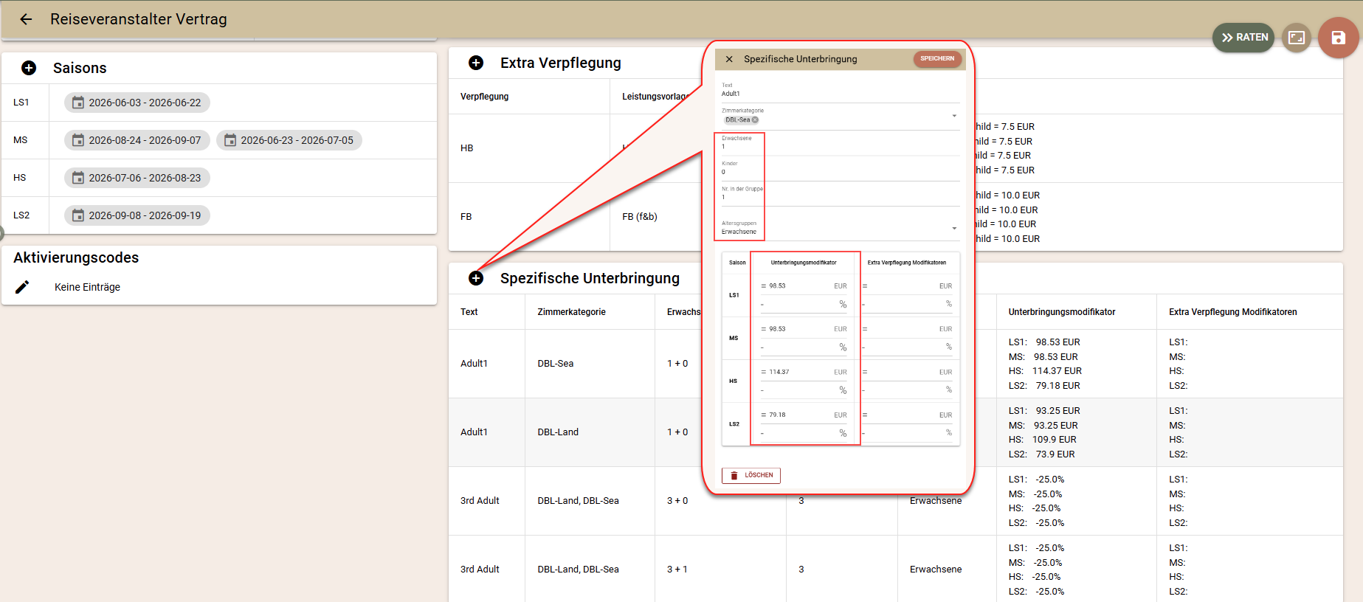Click SPEICHERN in the Spezifische Unterbringung dialog
1363x602 pixels.
pyautogui.click(x=937, y=58)
